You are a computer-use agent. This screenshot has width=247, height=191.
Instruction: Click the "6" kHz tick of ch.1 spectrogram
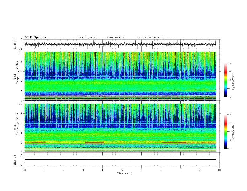(x=22, y=71)
